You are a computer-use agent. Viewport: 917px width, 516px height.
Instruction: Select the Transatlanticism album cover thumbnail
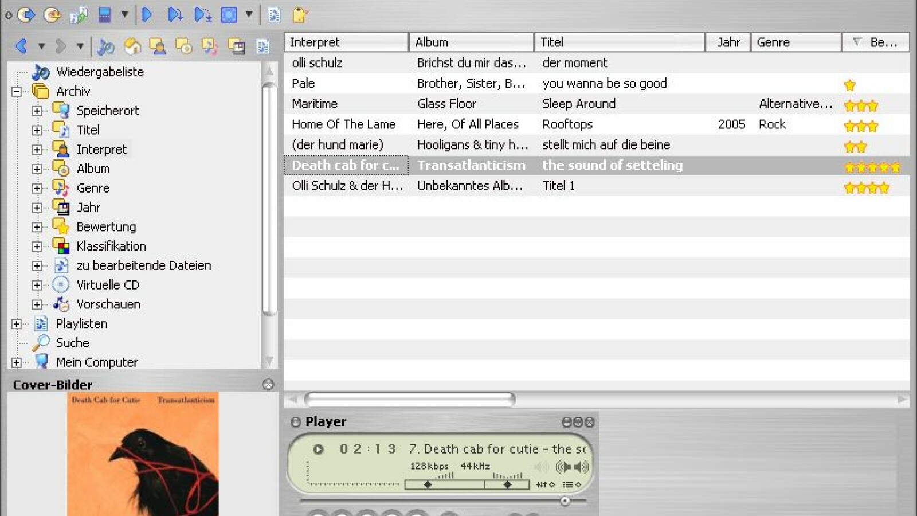click(x=143, y=453)
